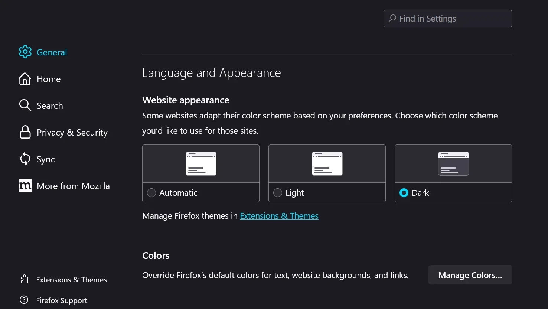Click the Firefox Support question mark icon
This screenshot has width=548, height=309.
[24, 300]
